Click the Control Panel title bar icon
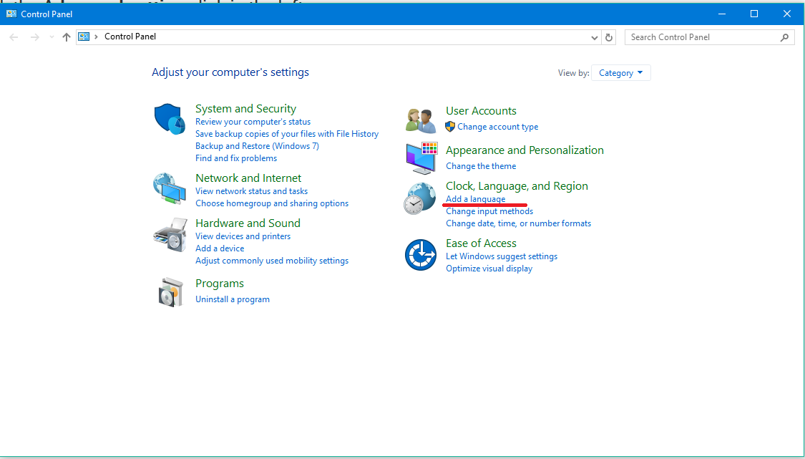805x459 pixels. coord(11,14)
